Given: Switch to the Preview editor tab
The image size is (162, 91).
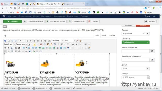Looking at the screenshot, I should (x=112, y=35).
